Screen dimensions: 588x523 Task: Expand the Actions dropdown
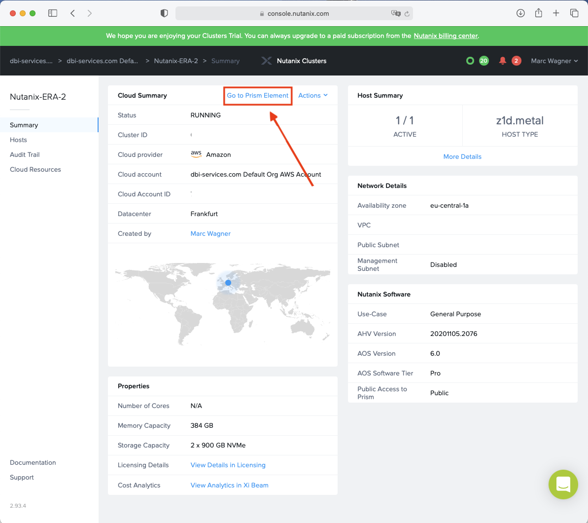(x=313, y=95)
